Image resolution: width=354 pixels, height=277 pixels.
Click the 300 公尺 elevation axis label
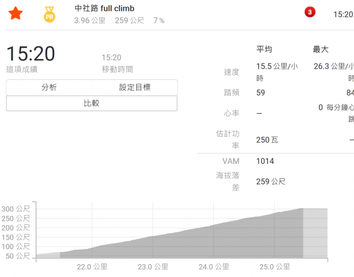coord(16,209)
